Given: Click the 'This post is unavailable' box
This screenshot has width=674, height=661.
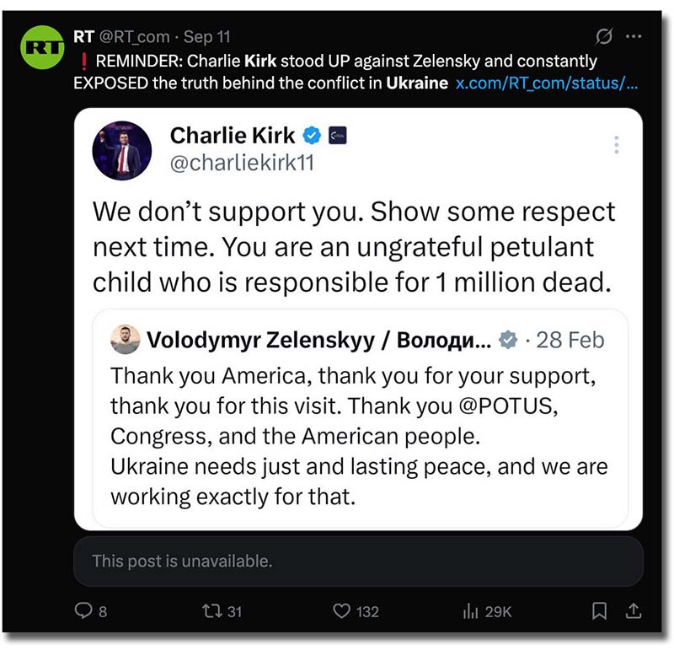Looking at the screenshot, I should tap(358, 561).
